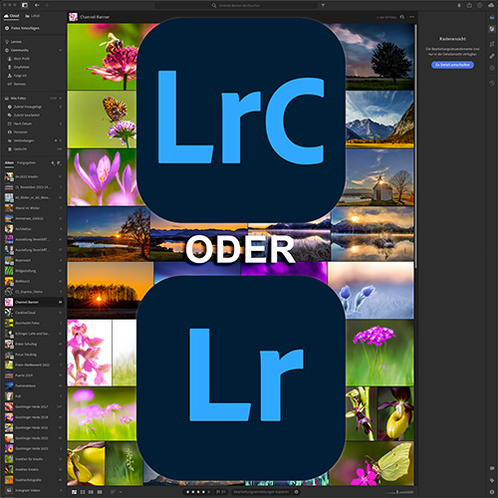Screen dimensions: 498x498
Task: Collapse the Community section
Action: 60,50
